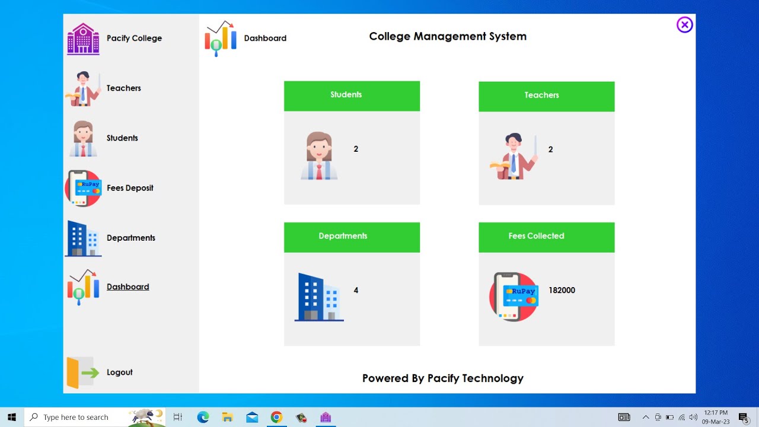Click the green Departments card header

[352, 237]
